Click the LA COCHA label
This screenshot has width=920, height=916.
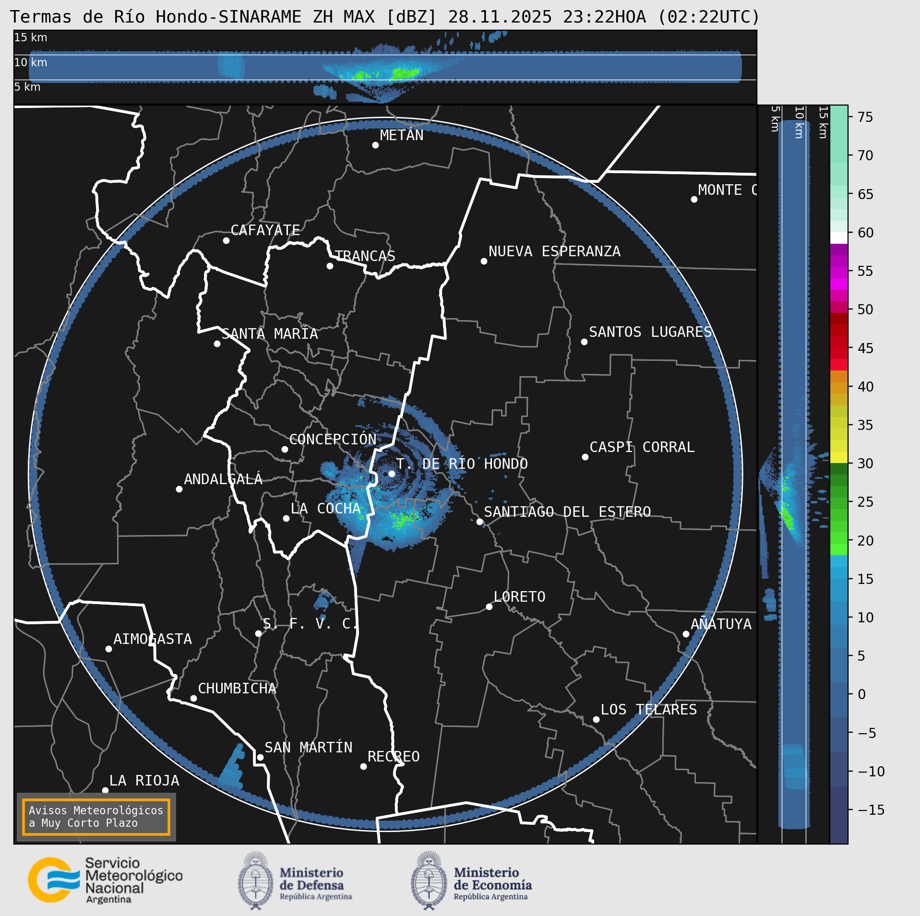[x=325, y=509]
